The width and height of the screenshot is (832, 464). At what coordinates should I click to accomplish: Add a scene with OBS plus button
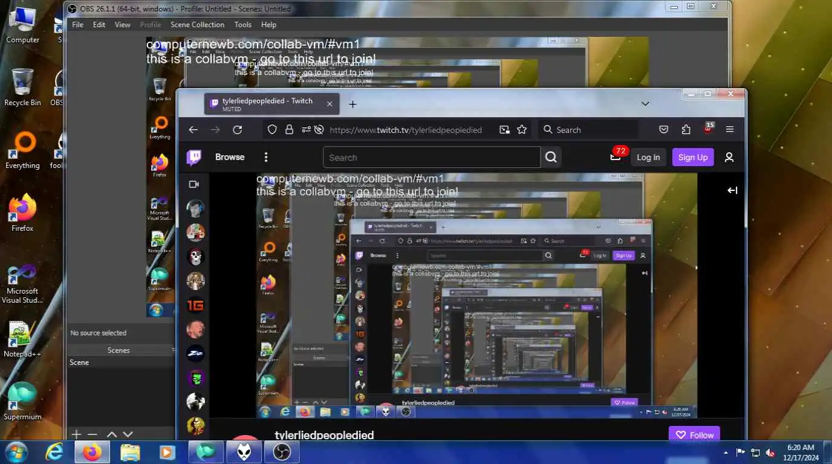tap(76, 434)
